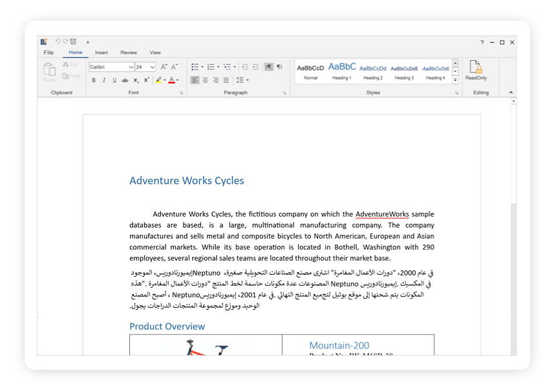Select the strikethrough icon
The width and height of the screenshot is (556, 388).
click(x=125, y=80)
